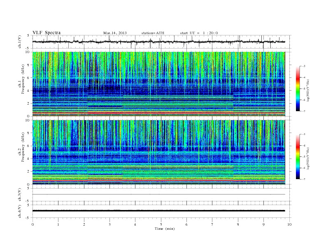Click the 'Time (min)' axis label
This screenshot has height=252, width=326.
pyautogui.click(x=165, y=229)
